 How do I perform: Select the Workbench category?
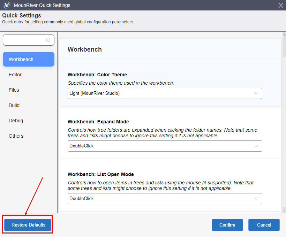point(29,59)
